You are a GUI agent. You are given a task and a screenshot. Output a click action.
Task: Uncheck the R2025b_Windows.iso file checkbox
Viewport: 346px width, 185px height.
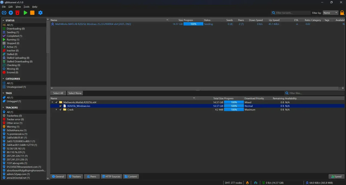61,106
